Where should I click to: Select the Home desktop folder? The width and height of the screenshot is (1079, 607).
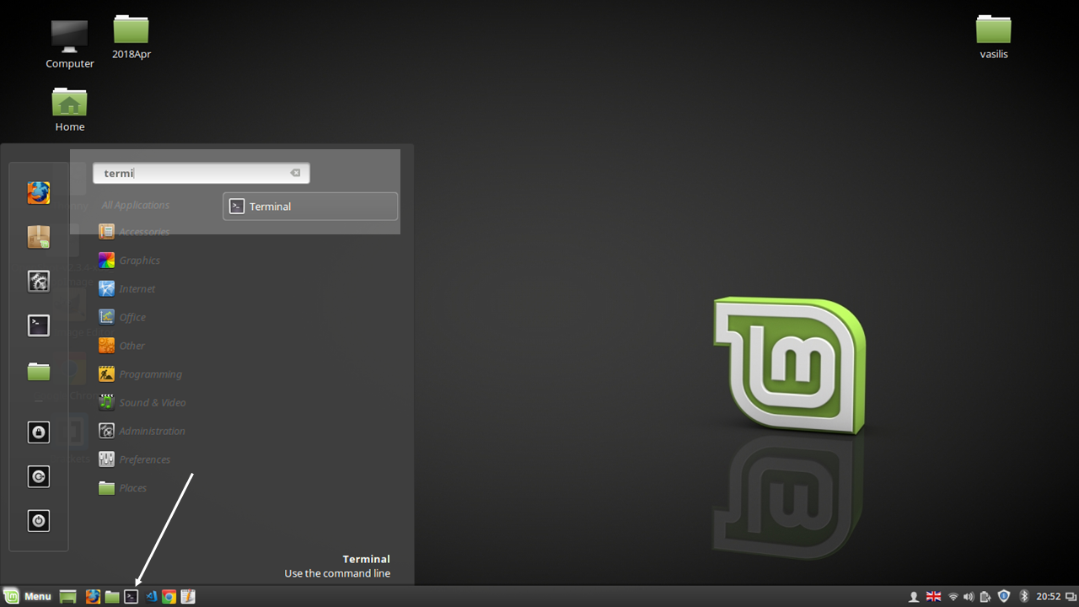click(x=69, y=110)
